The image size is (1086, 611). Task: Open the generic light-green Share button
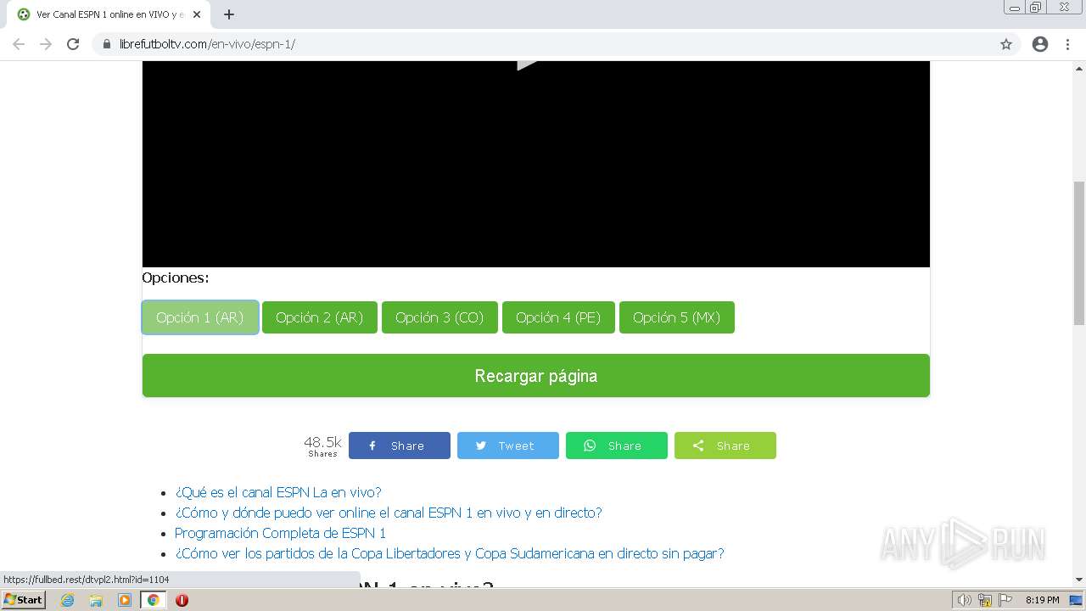click(725, 446)
